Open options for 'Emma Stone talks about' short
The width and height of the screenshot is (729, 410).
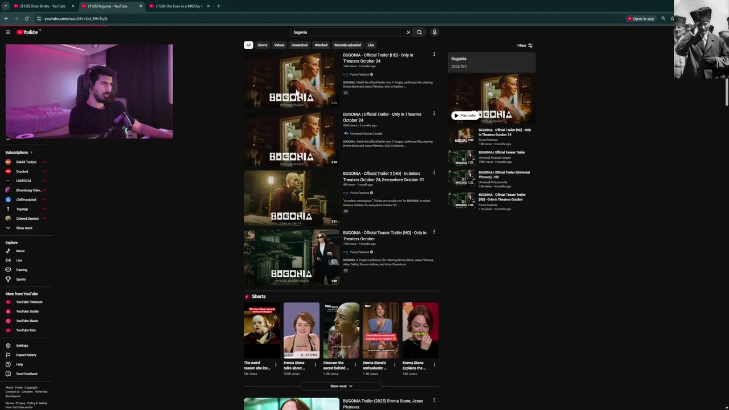[x=315, y=364]
